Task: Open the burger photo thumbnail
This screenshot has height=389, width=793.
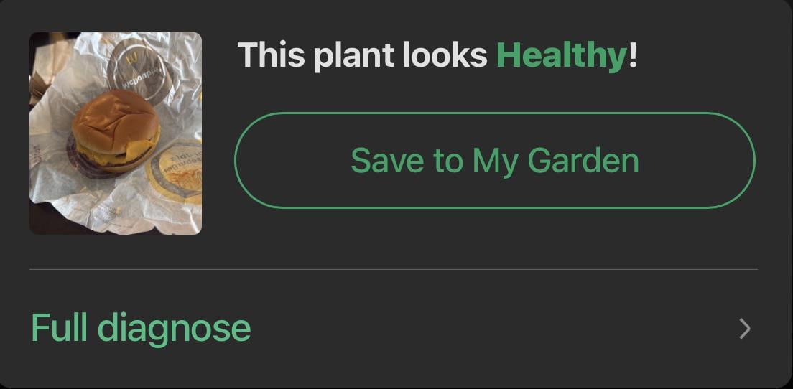Action: 116,133
